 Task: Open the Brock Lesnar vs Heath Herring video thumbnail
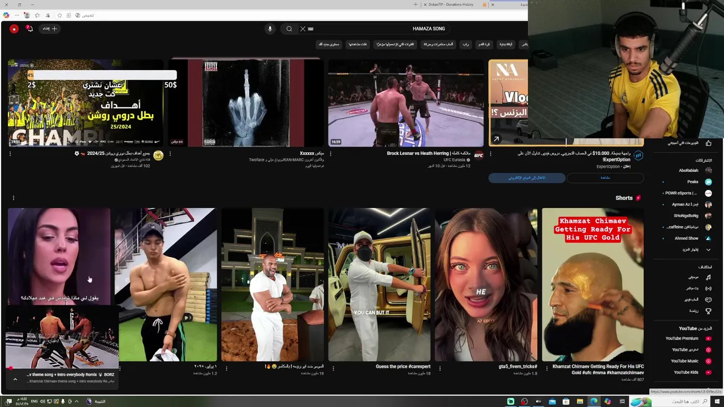[x=406, y=103]
